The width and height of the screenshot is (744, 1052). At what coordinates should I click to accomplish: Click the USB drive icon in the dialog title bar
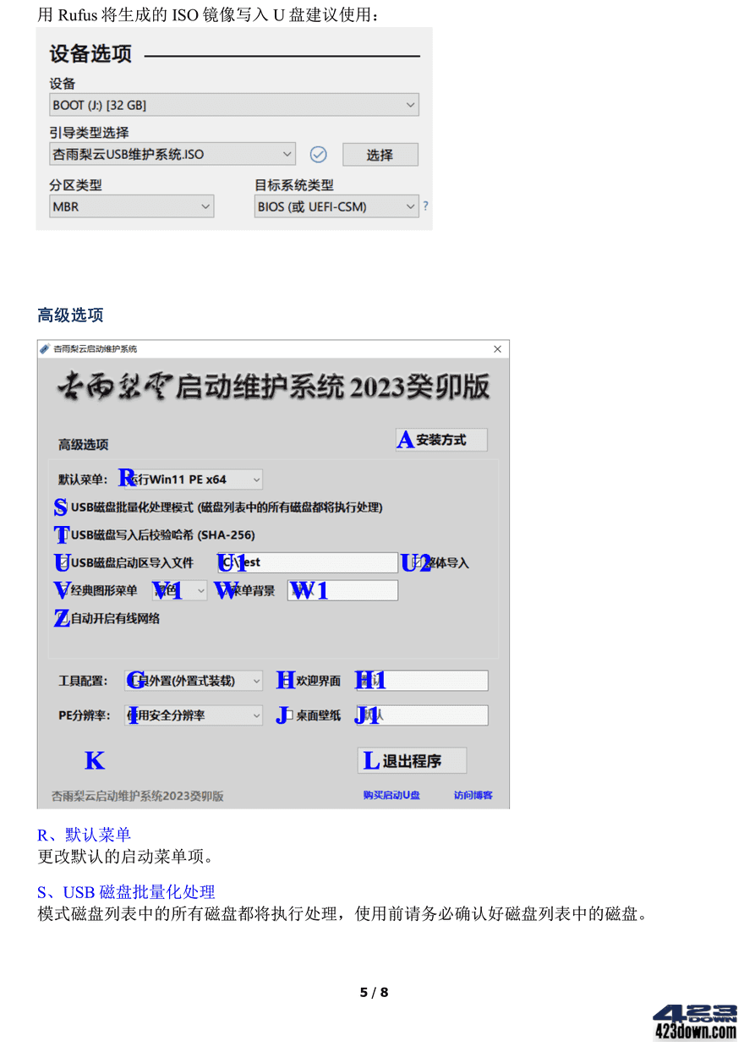[x=46, y=348]
